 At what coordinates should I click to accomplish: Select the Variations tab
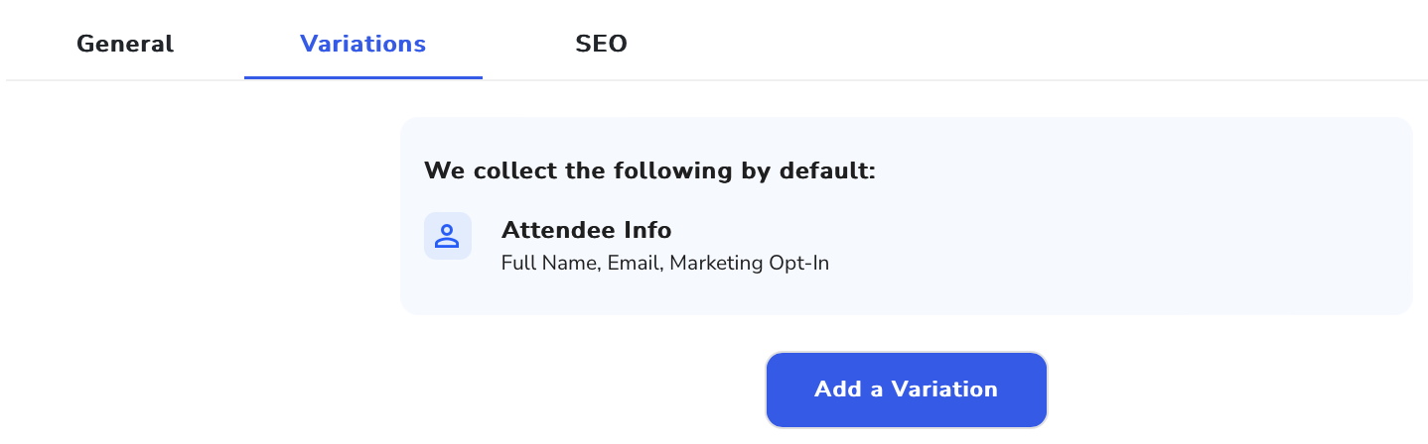click(x=363, y=44)
